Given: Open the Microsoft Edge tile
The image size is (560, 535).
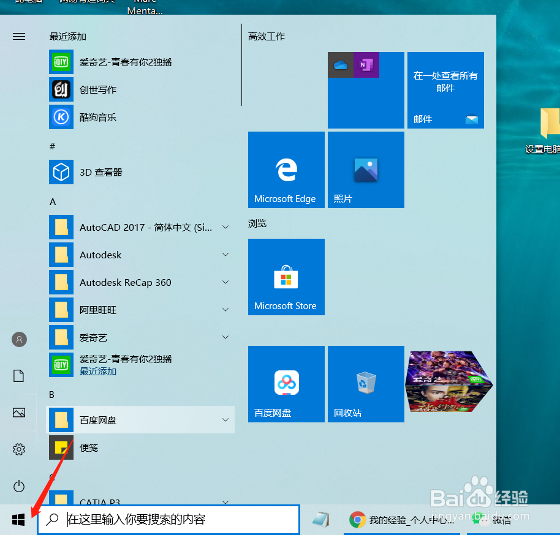Looking at the screenshot, I should (286, 170).
